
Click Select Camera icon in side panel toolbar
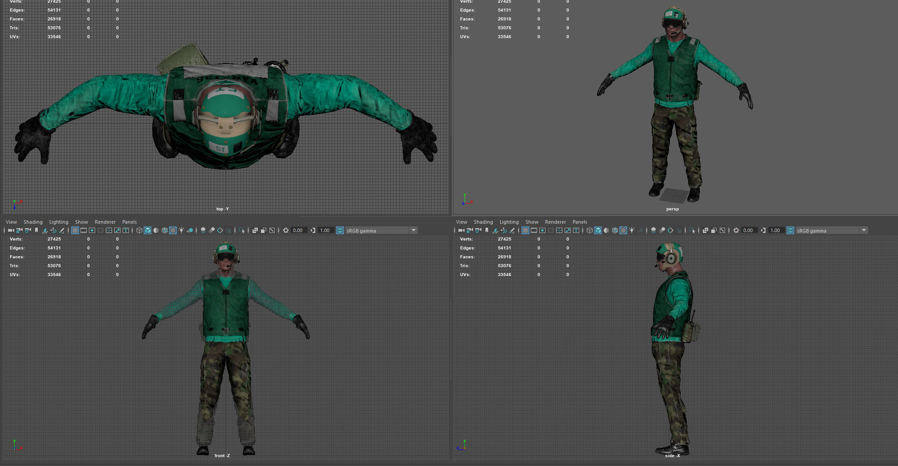(461, 230)
